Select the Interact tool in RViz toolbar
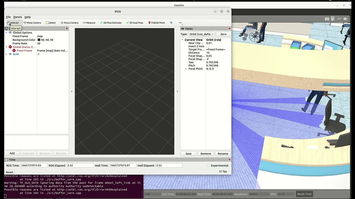 (13, 23)
